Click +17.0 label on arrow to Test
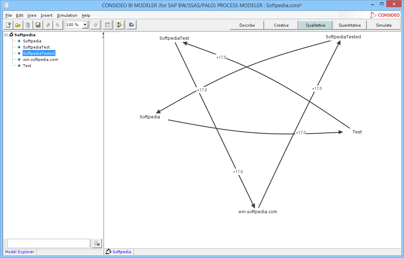The width and height of the screenshot is (404, 258). pos(301,133)
